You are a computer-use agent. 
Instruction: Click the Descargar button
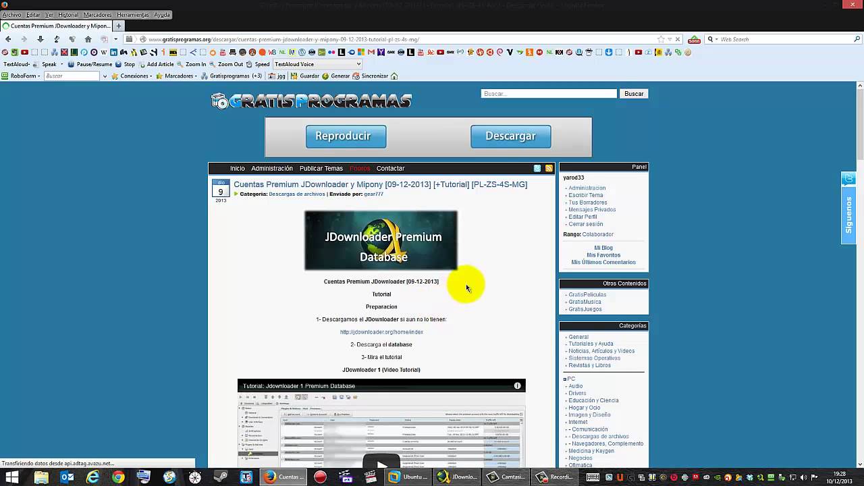(x=510, y=136)
